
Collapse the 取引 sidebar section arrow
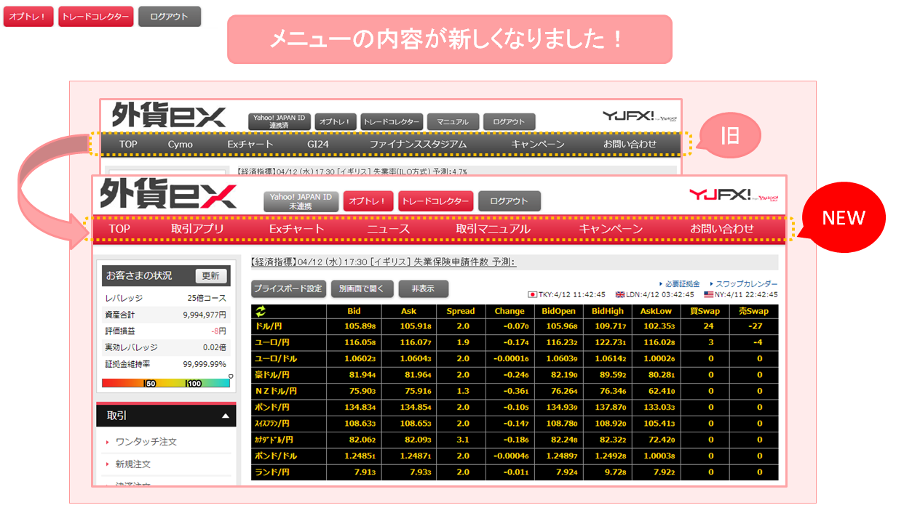click(226, 416)
